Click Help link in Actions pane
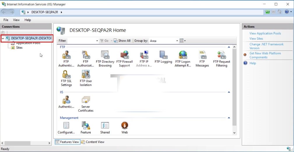This screenshot has width=294, height=152. (x=253, y=63)
